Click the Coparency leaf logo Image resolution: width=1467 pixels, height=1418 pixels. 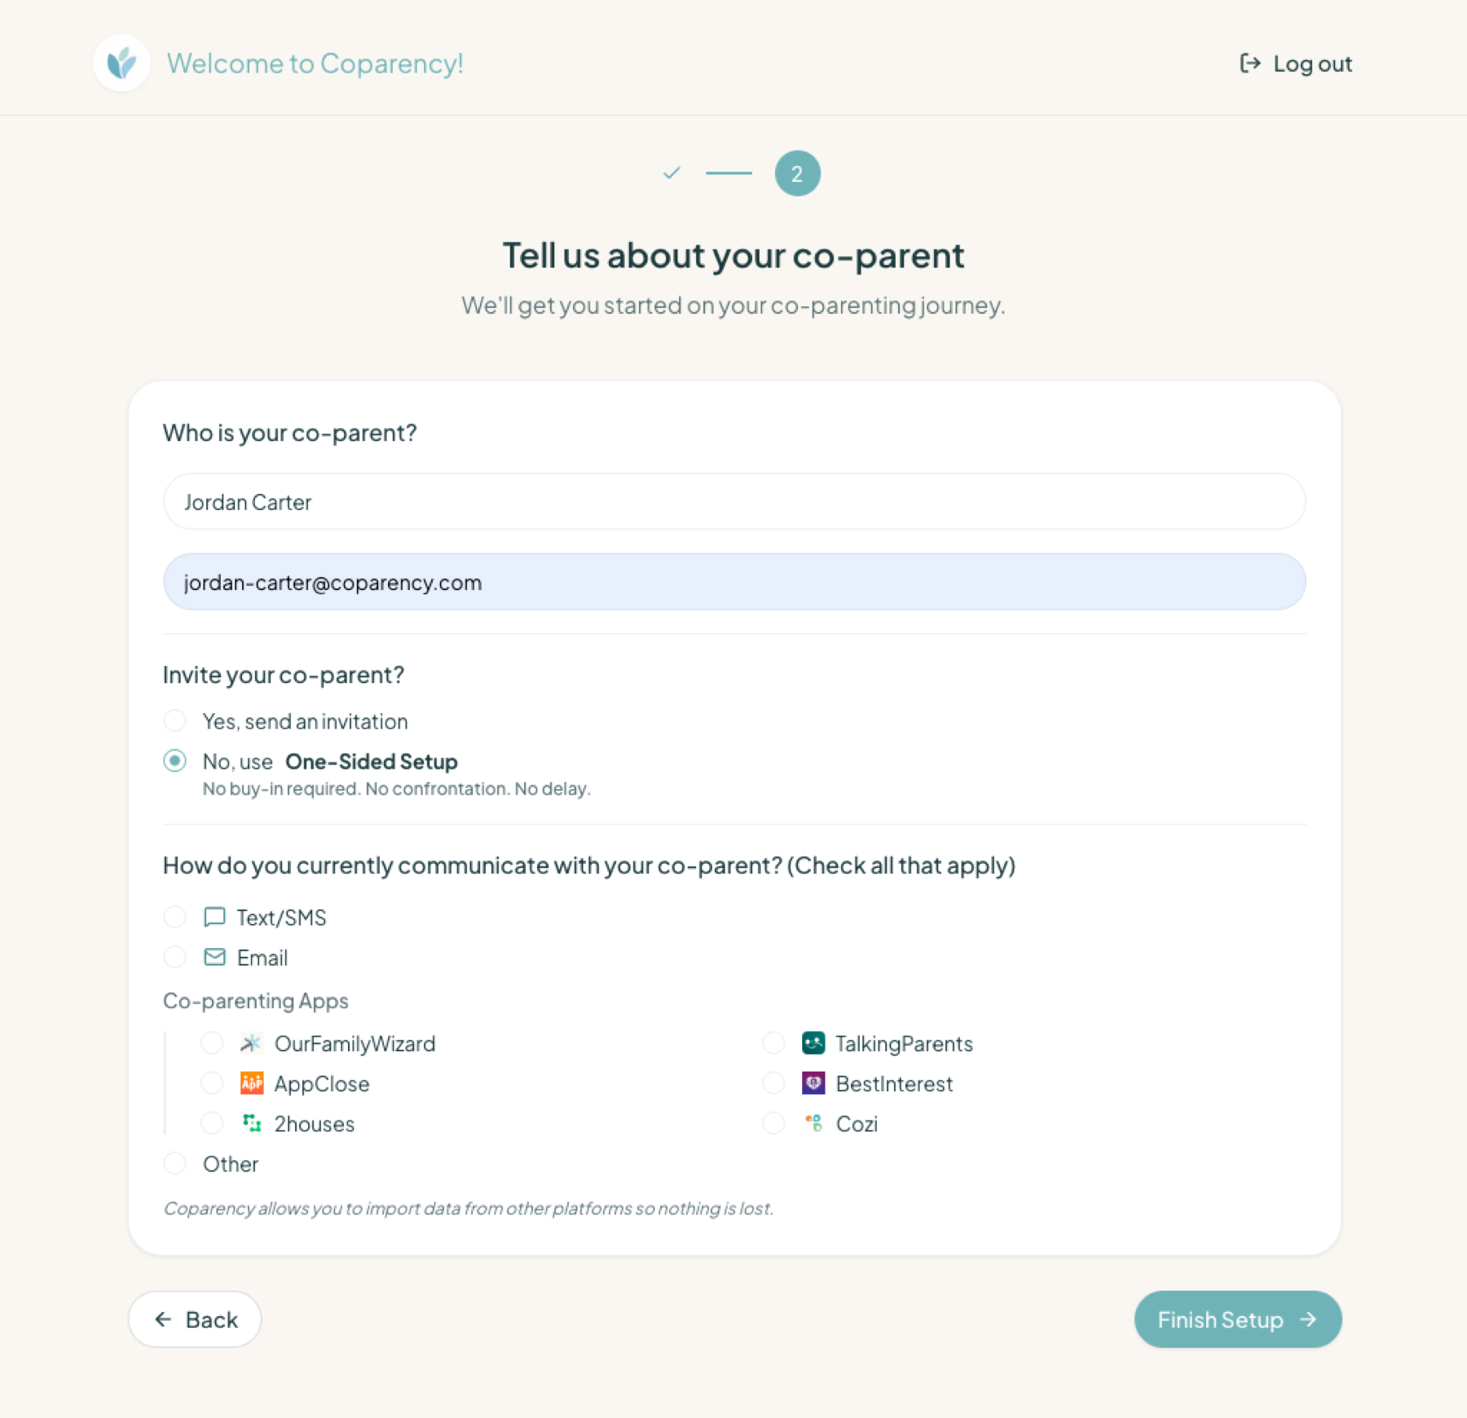click(121, 63)
